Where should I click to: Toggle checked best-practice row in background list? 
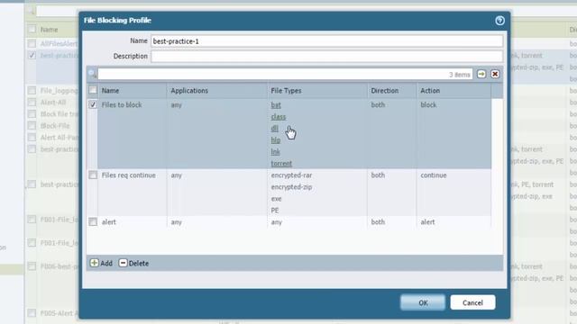[32, 55]
